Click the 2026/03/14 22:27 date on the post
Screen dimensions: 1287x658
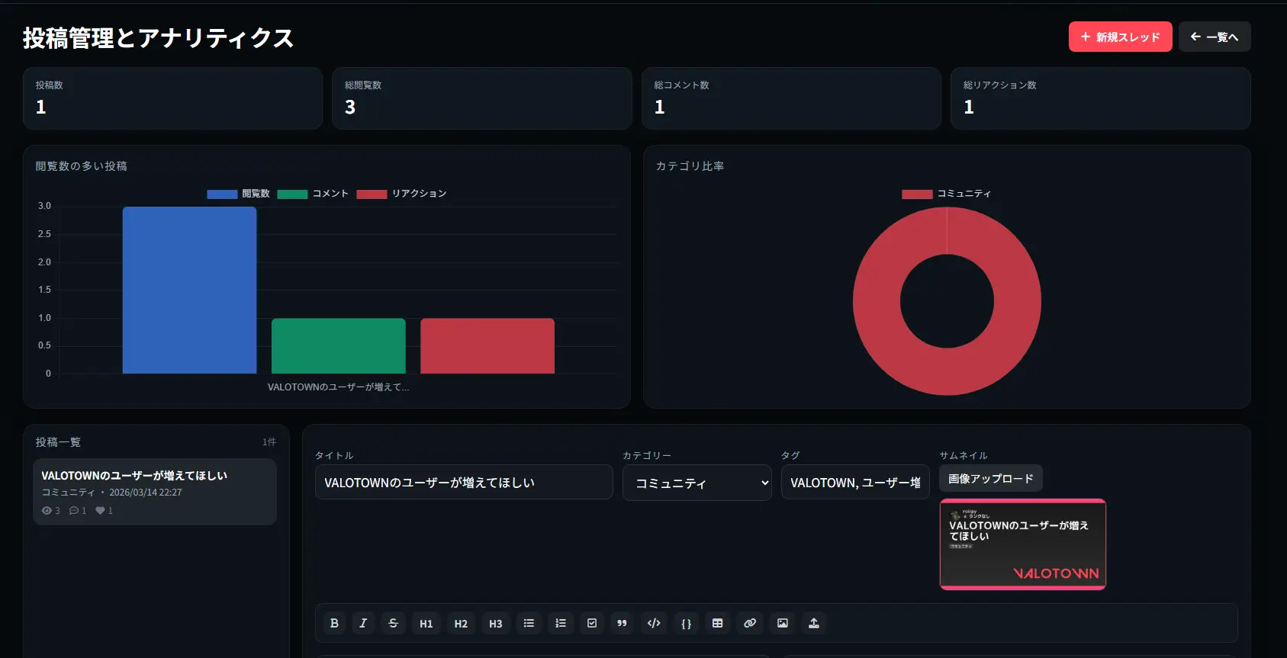(x=146, y=493)
